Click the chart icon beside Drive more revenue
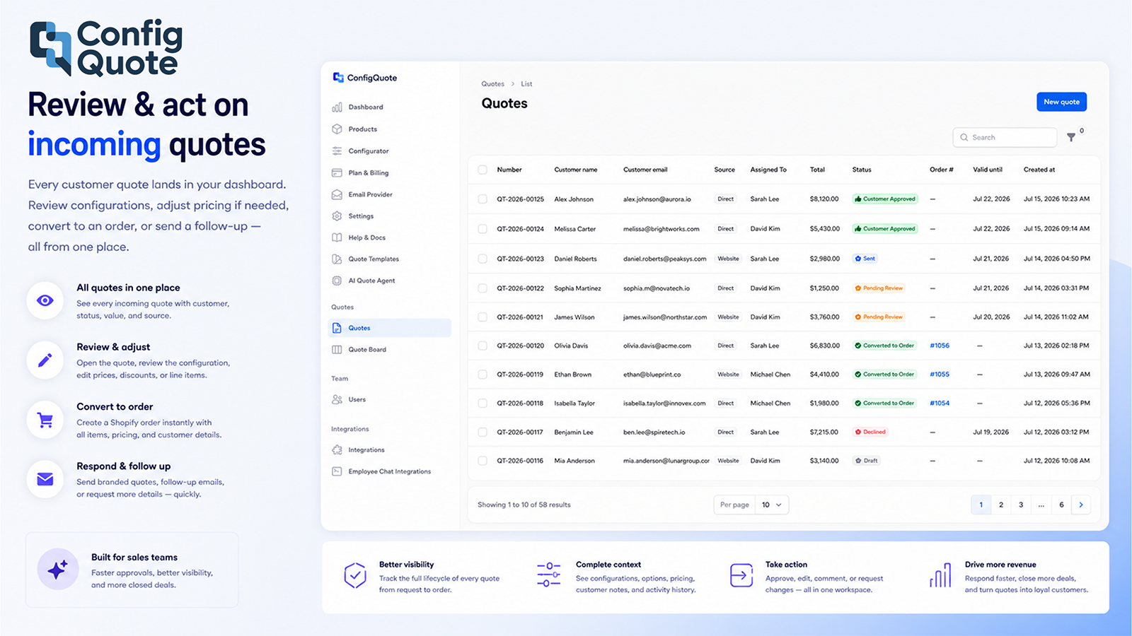1132x636 pixels. (x=940, y=576)
